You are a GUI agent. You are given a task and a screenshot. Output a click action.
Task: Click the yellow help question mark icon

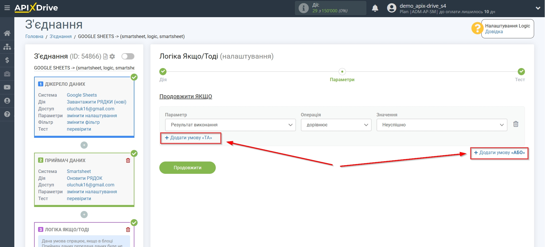pyautogui.click(x=477, y=28)
